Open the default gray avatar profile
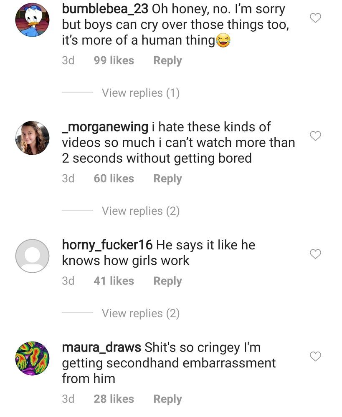Viewport: 342px width, 417px height. click(32, 256)
